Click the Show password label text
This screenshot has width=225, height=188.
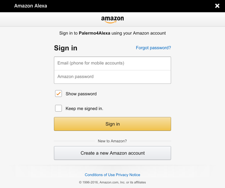point(81,94)
